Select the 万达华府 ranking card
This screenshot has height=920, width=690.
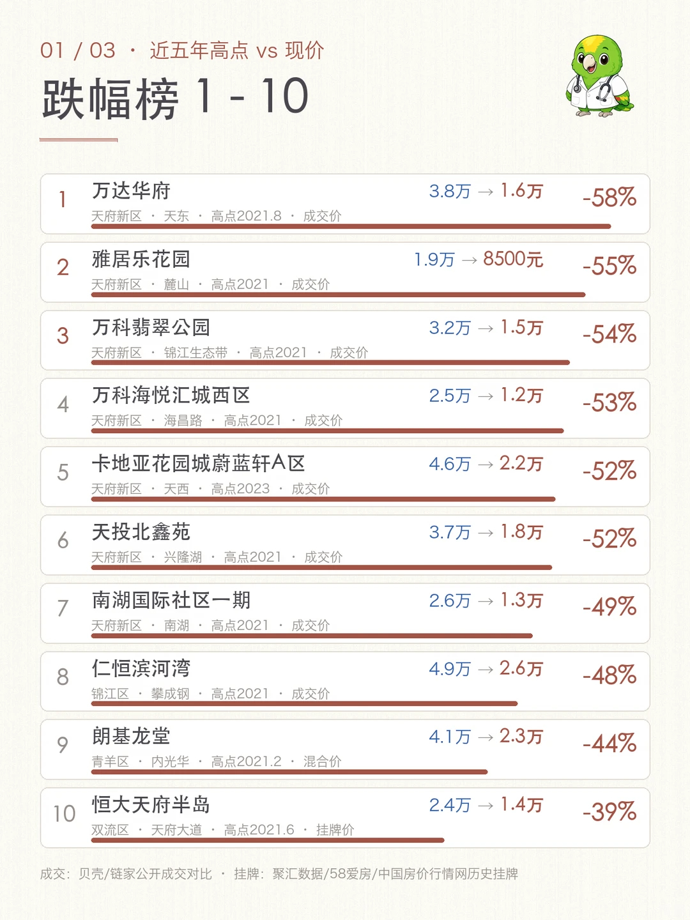(x=345, y=204)
